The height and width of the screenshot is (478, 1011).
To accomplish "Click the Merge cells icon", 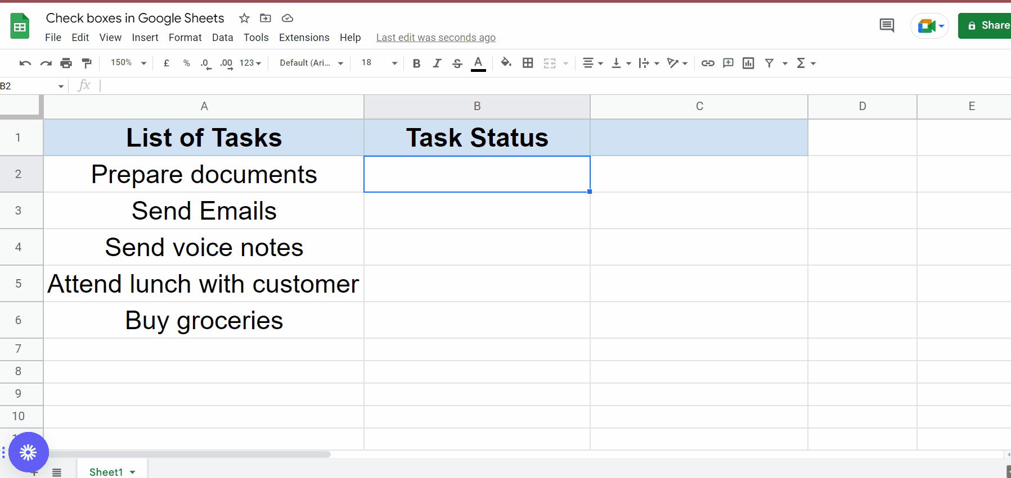I will point(550,63).
